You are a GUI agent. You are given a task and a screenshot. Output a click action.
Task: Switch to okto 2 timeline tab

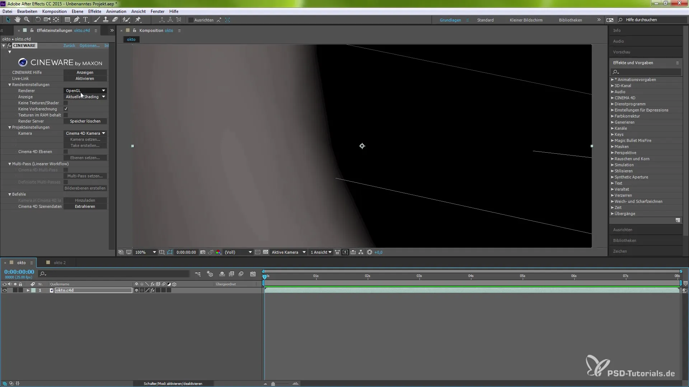[60, 263]
